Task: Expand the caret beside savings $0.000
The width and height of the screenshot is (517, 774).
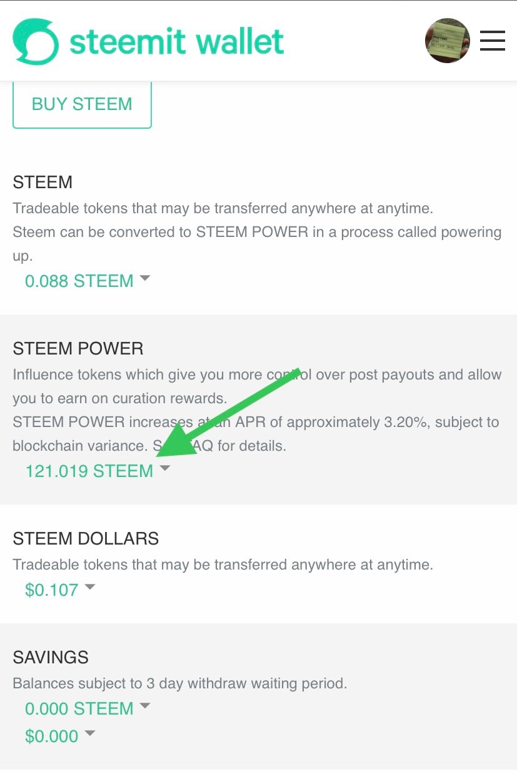Action: 90,733
